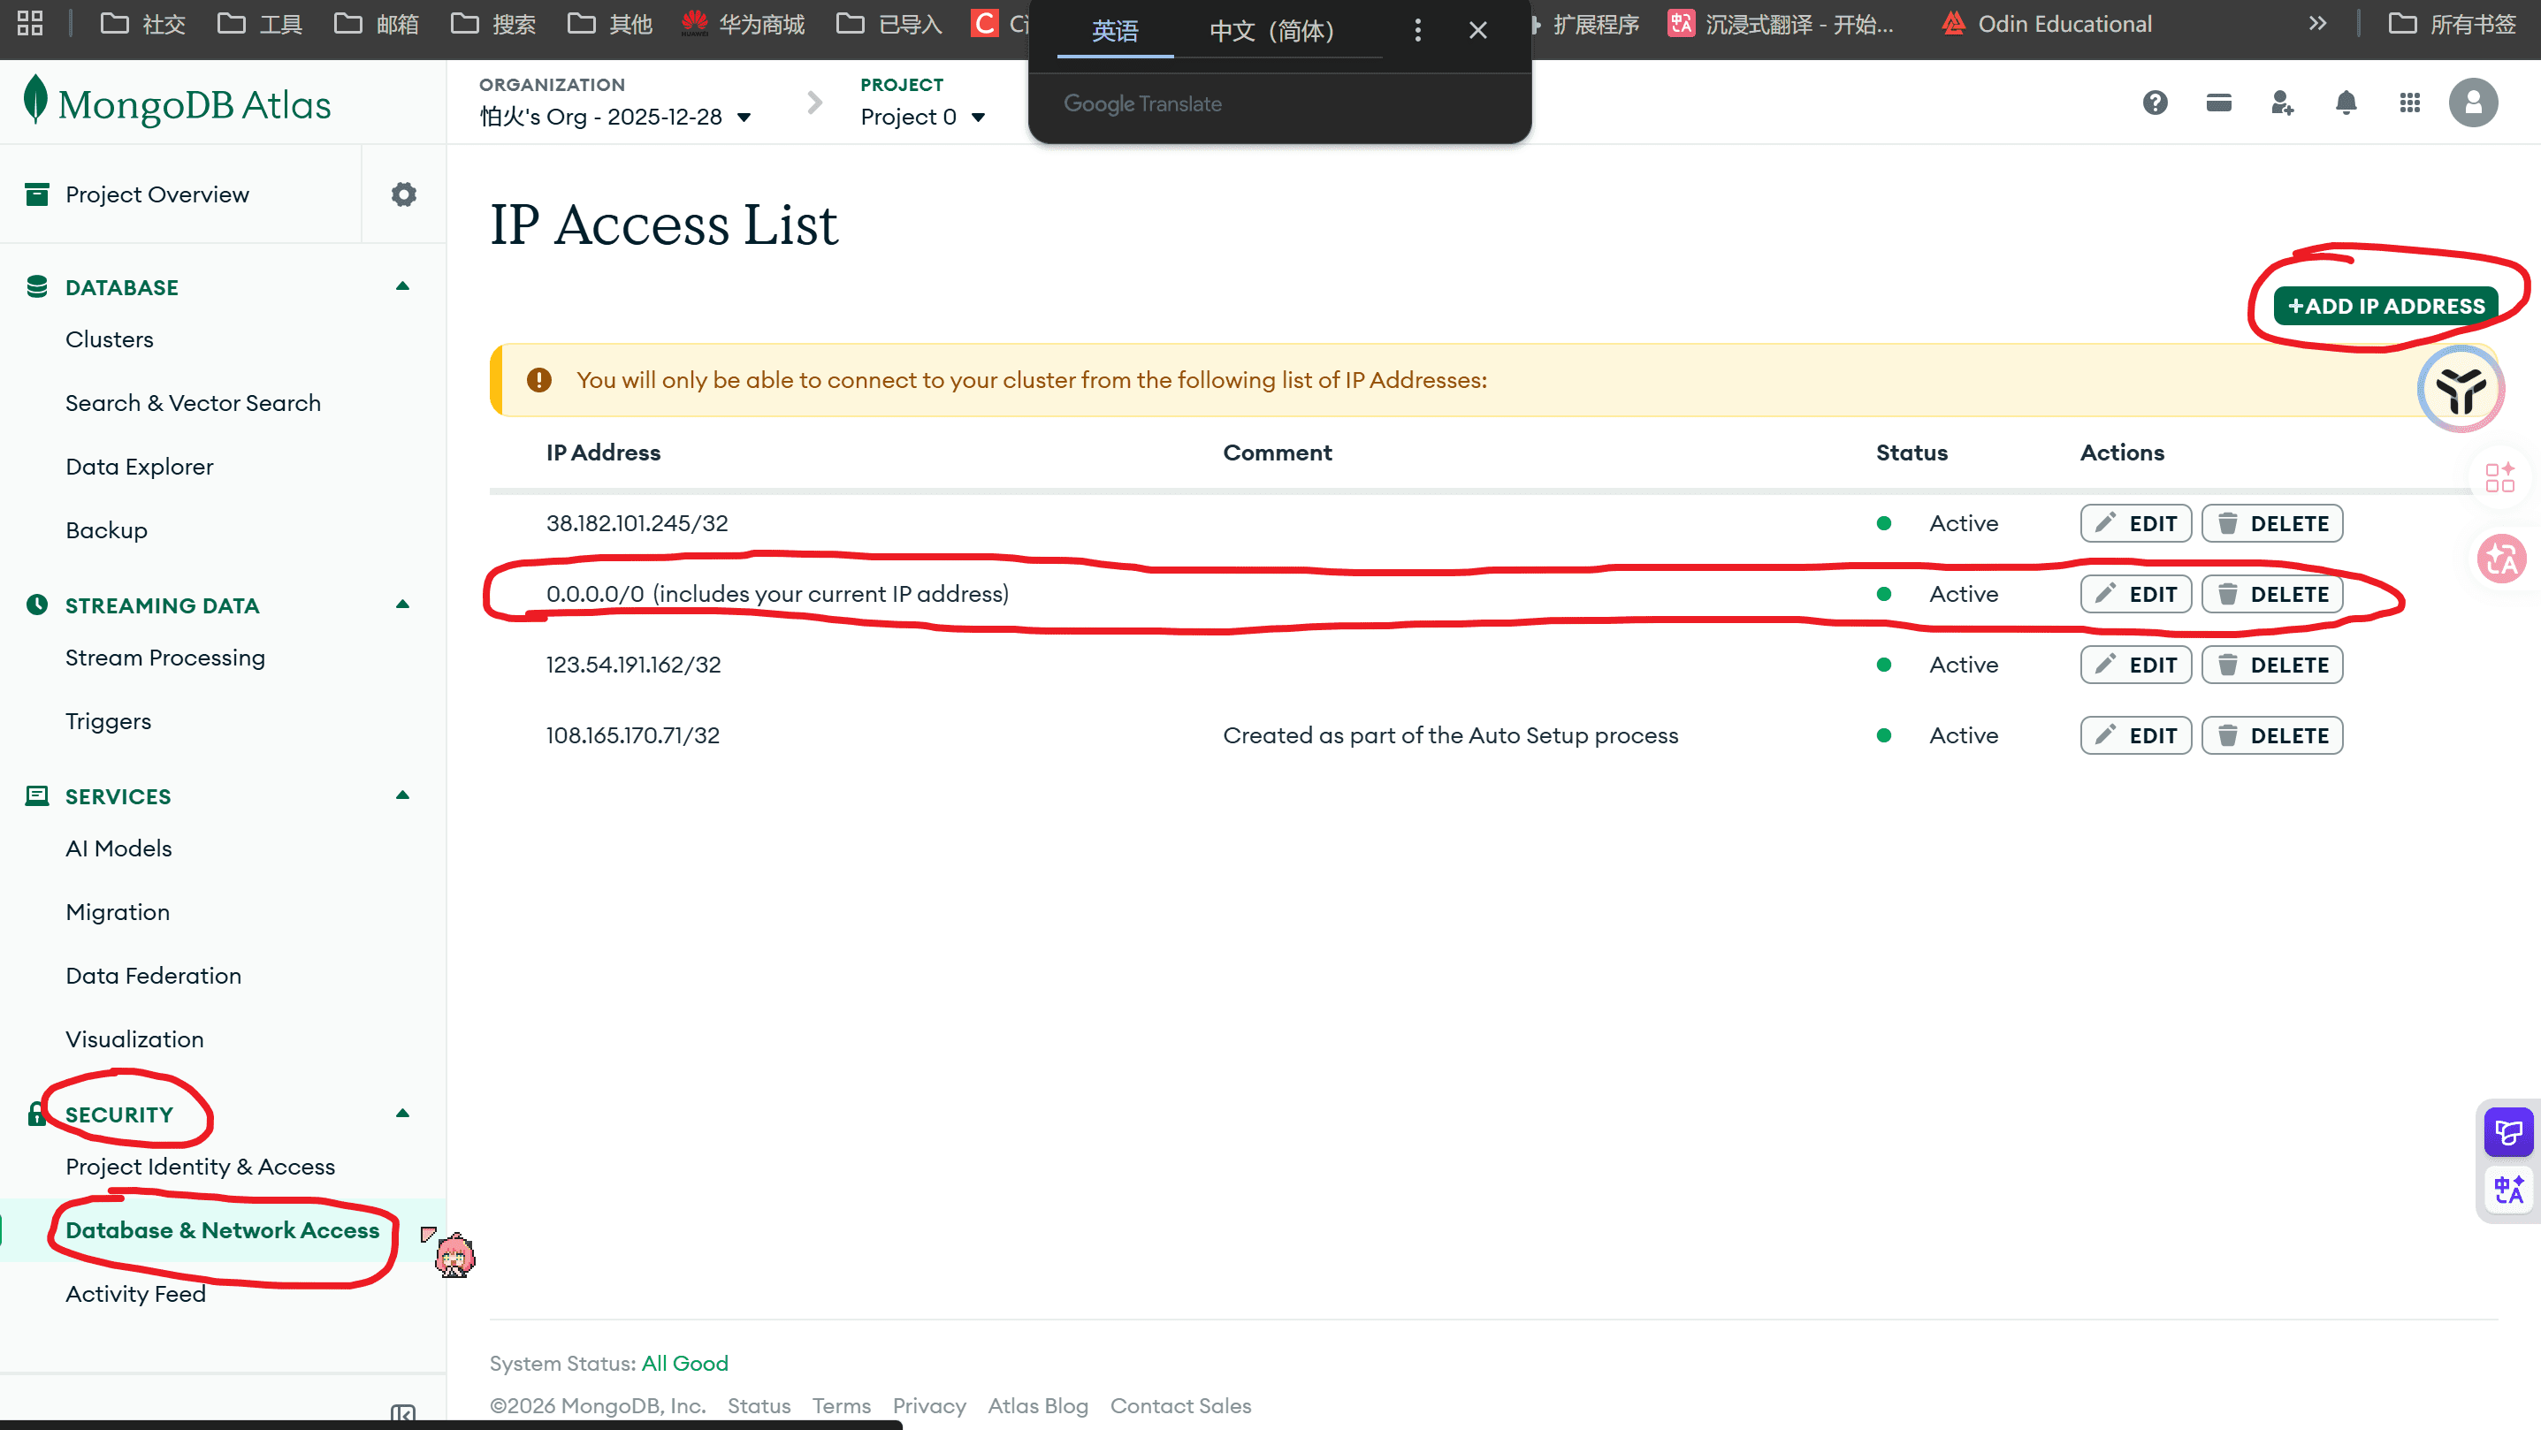Show more bookmarks chevron

point(2318,24)
